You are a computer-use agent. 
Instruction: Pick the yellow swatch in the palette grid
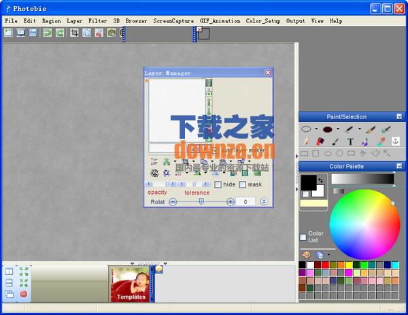tap(349, 265)
